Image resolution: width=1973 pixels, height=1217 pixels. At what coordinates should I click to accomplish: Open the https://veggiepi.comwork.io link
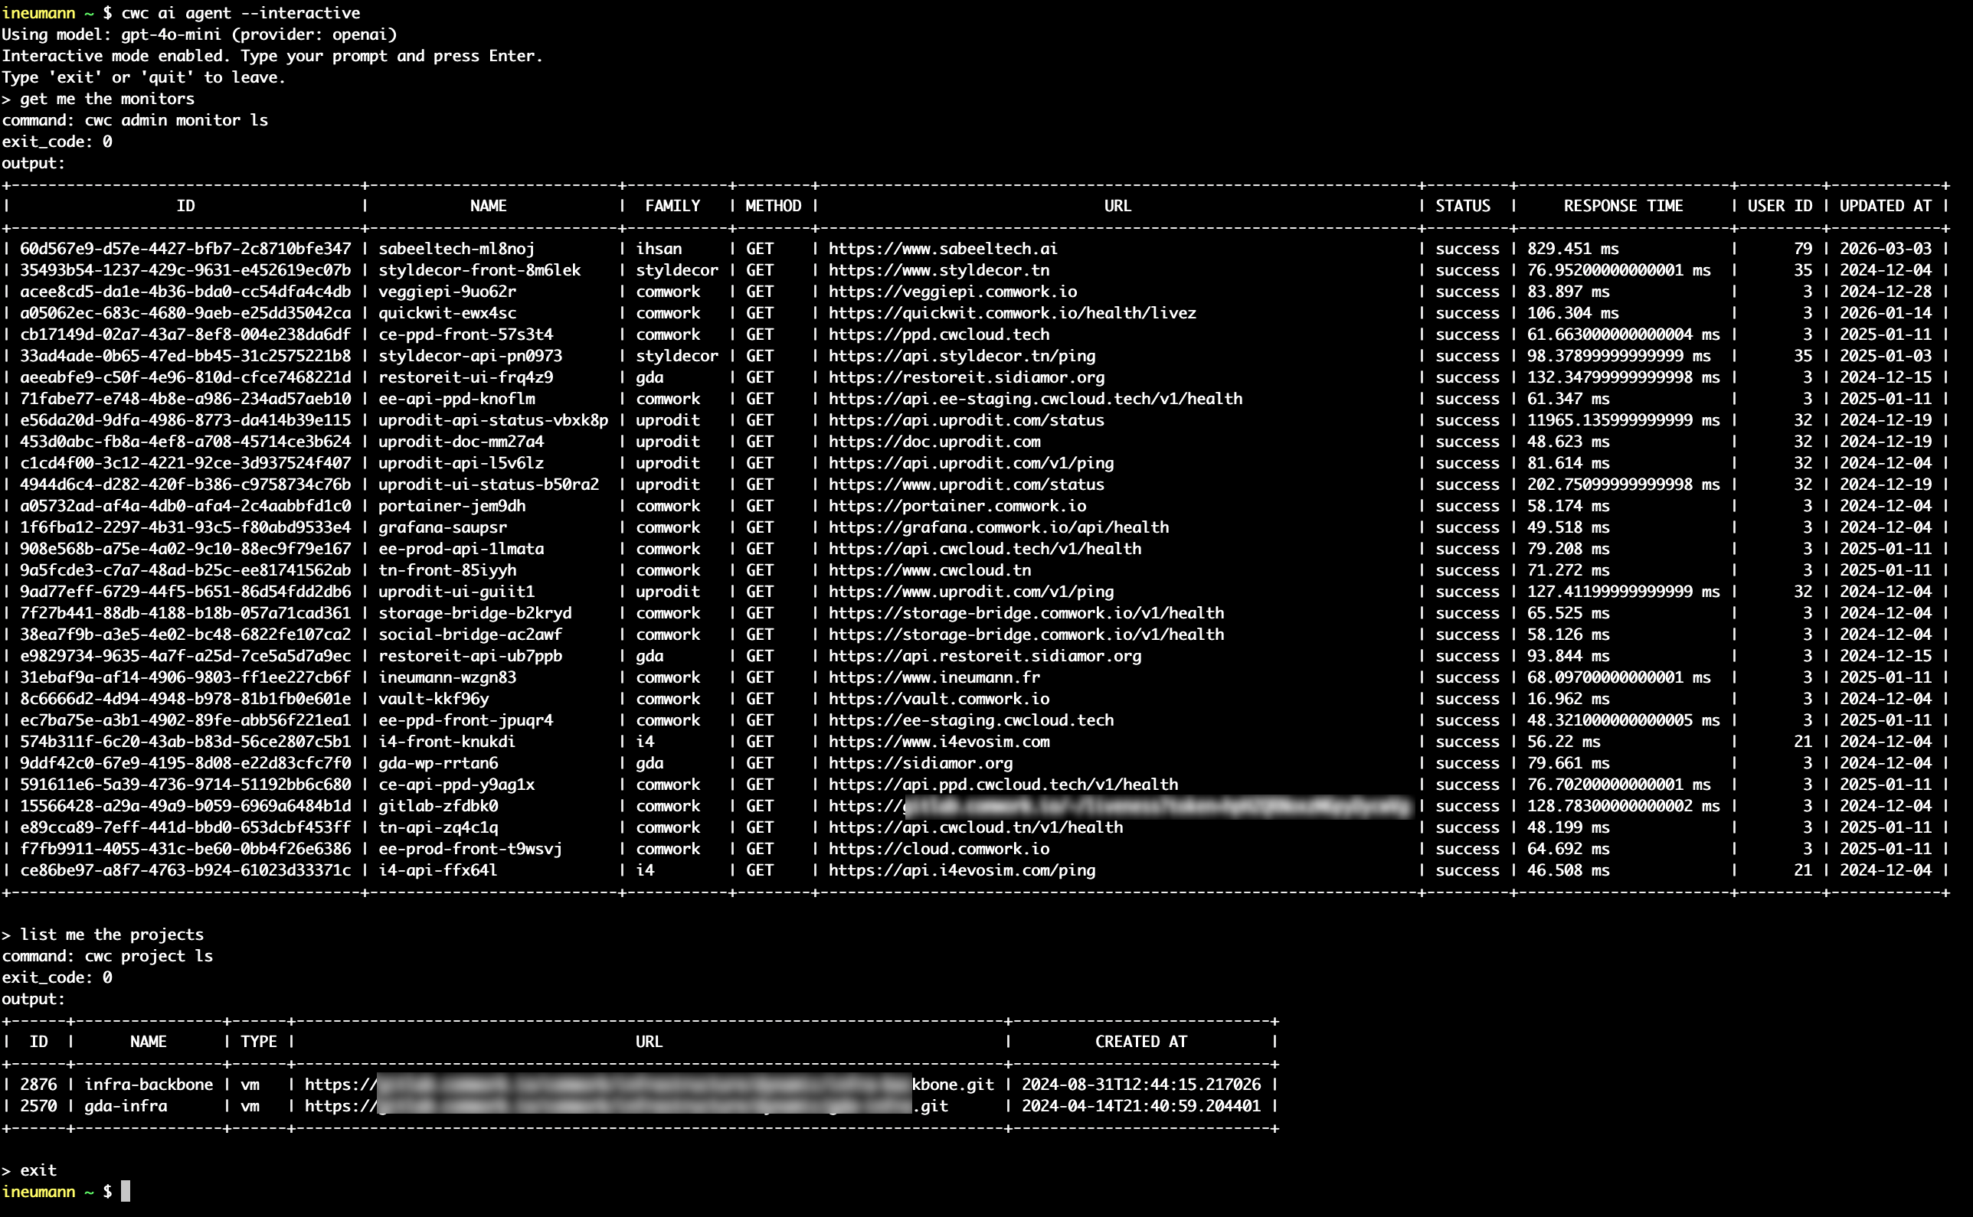953,292
